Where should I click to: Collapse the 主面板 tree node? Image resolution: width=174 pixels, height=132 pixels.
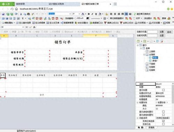pyautogui.click(x=144, y=54)
